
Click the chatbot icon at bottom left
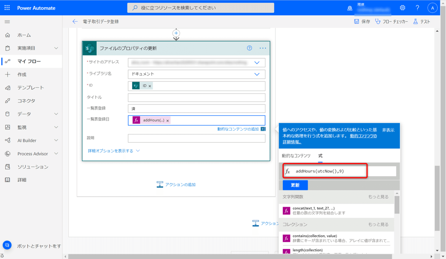(x=7, y=245)
